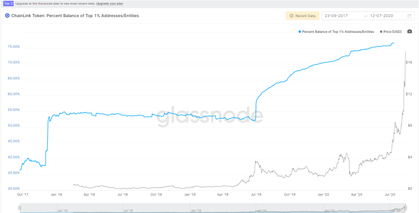Click the start date 23-09-2017 field

[336, 16]
